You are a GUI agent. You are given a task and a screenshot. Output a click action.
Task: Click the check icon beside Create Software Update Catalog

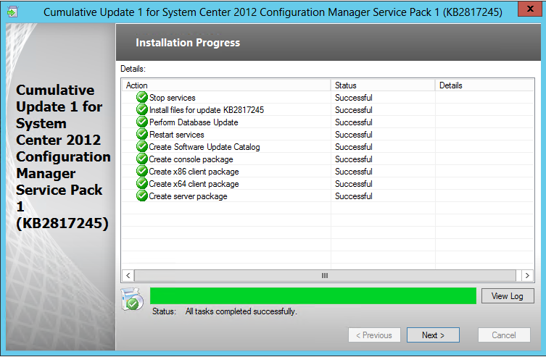click(141, 147)
